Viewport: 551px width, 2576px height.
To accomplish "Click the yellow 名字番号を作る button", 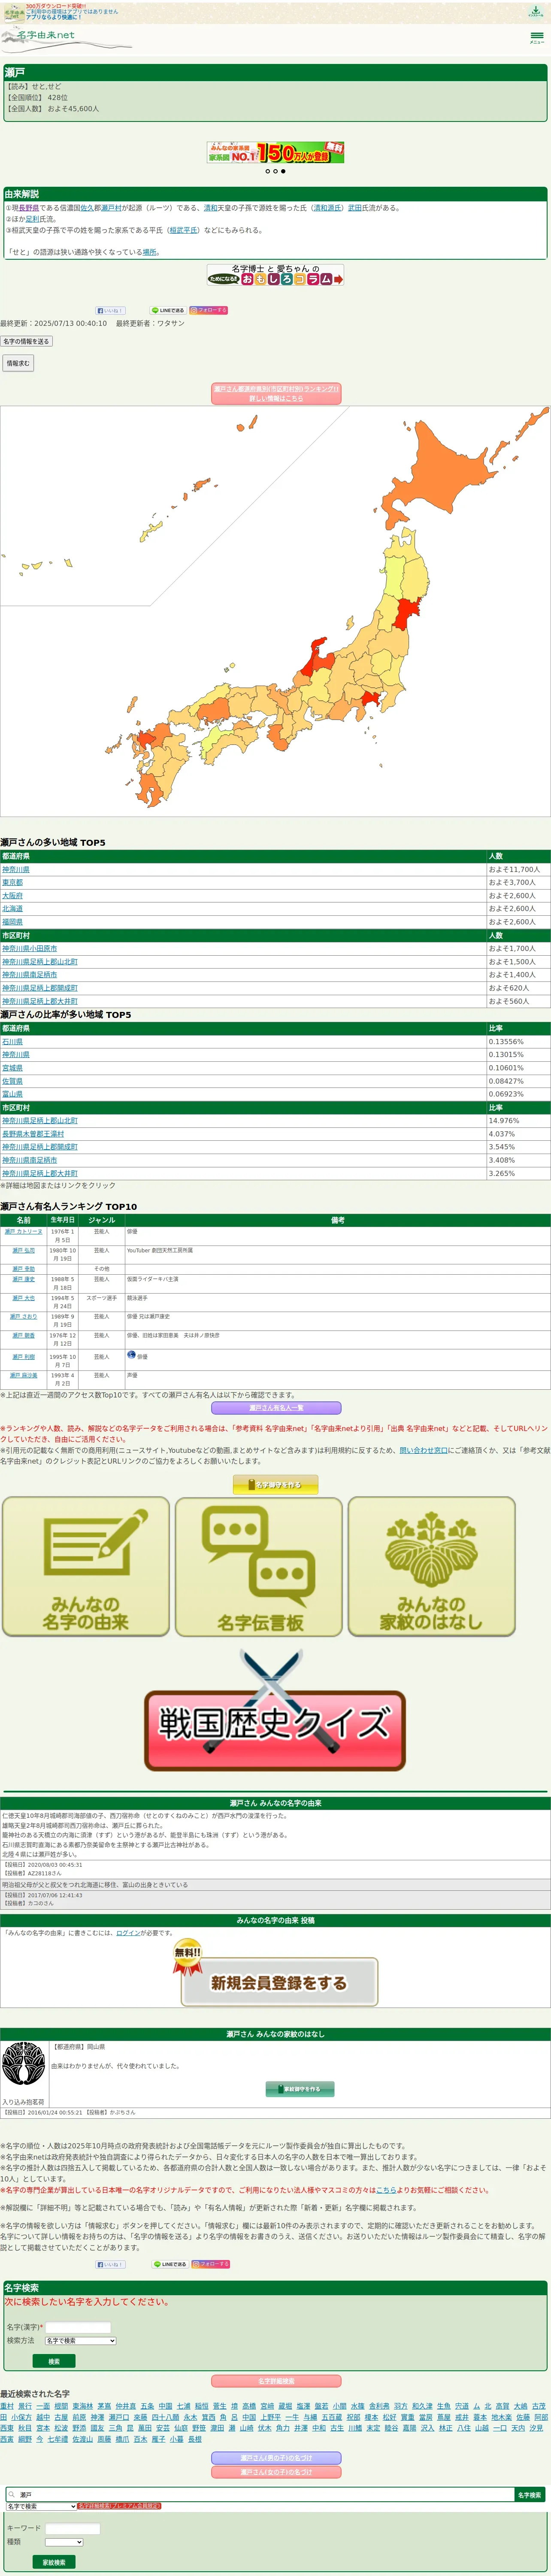I will pyautogui.click(x=275, y=1485).
